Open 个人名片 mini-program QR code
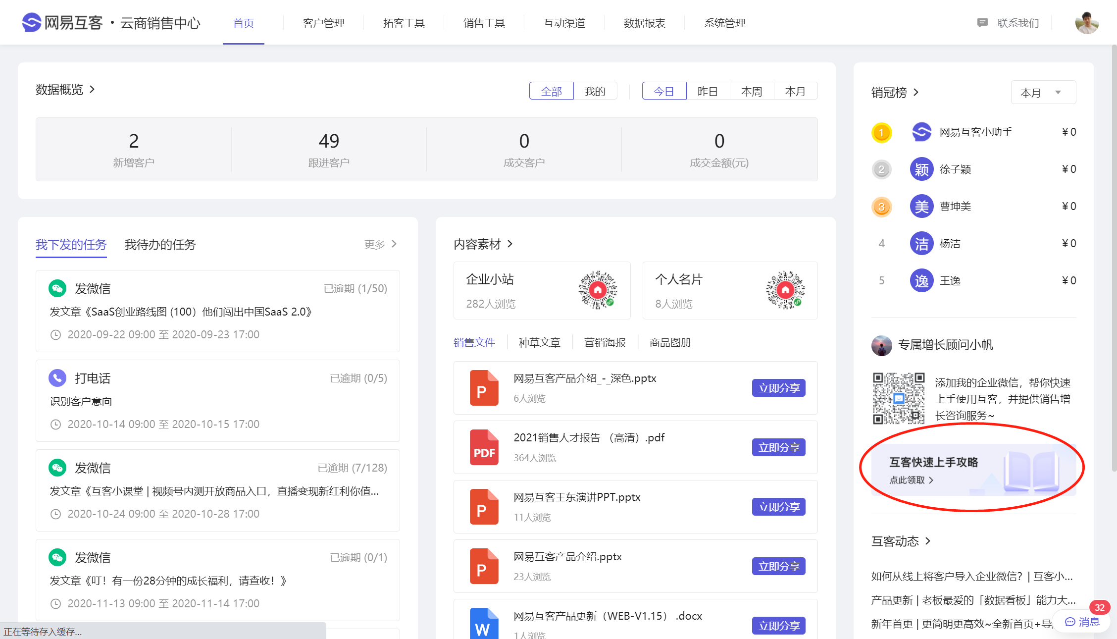 [x=785, y=290]
